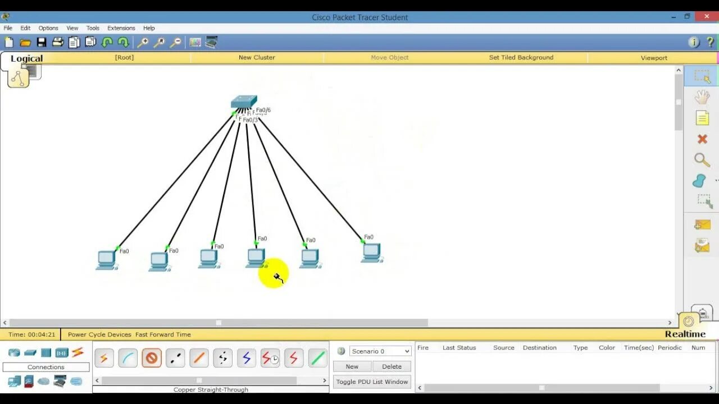Redo action with green arrow
719x404 pixels.
[123, 42]
